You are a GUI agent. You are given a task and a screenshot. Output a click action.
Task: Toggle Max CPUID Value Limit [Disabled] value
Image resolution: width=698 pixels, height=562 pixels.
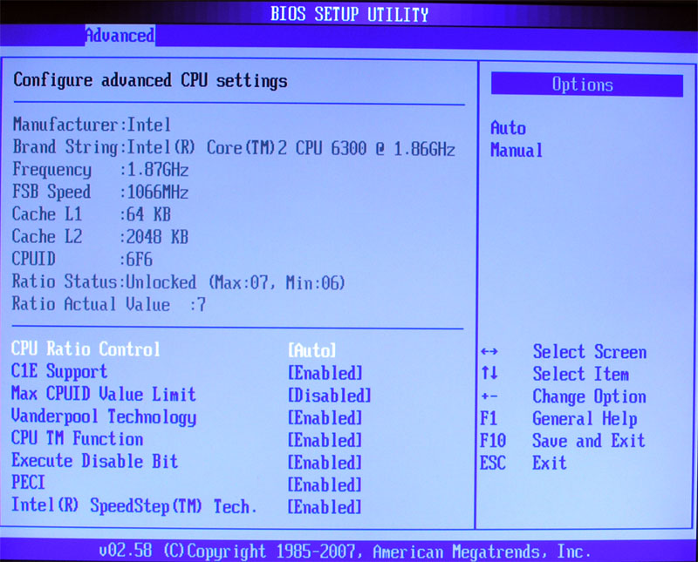coord(330,396)
